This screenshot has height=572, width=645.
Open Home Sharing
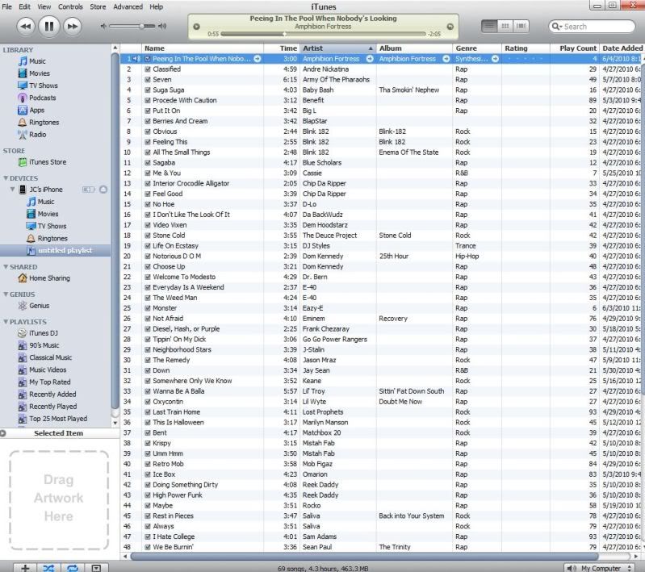click(x=49, y=278)
